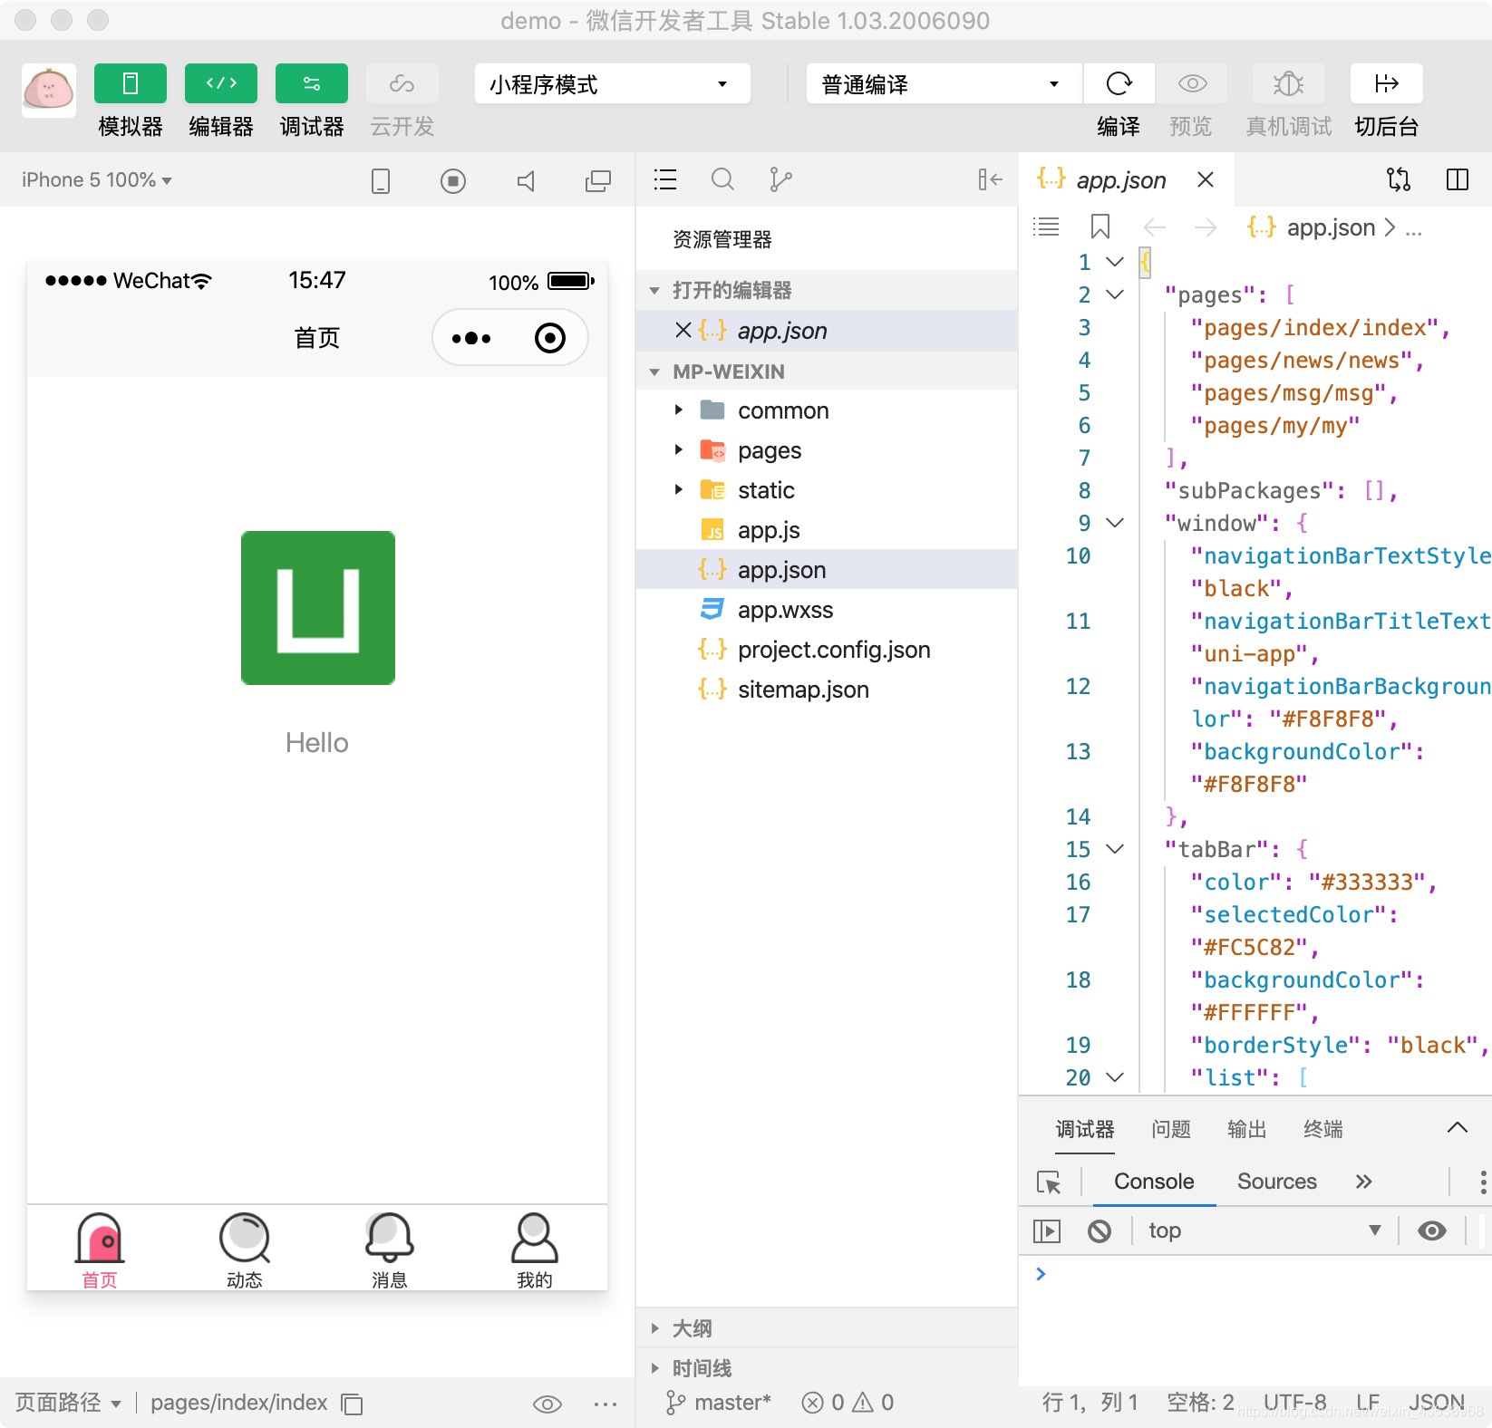This screenshot has height=1428, width=1492.
Task: Switch to the Sources tab in debugger
Action: [x=1276, y=1181]
